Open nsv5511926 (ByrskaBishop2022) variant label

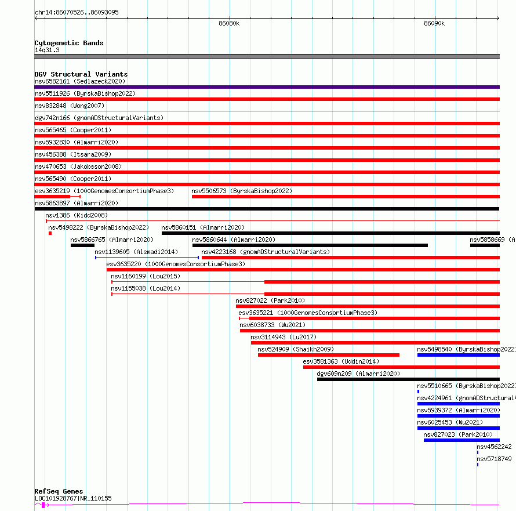[x=85, y=93]
